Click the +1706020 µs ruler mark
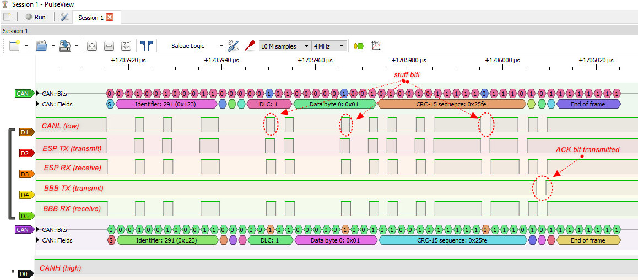Screen dimensions: 638x280 coord(596,60)
